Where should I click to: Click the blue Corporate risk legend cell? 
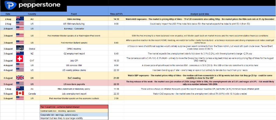point(74,115)
